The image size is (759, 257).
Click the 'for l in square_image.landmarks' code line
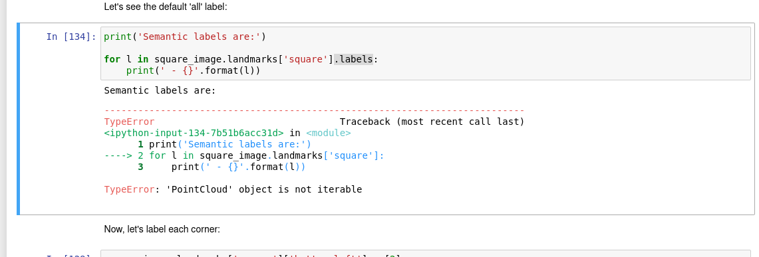241,59
